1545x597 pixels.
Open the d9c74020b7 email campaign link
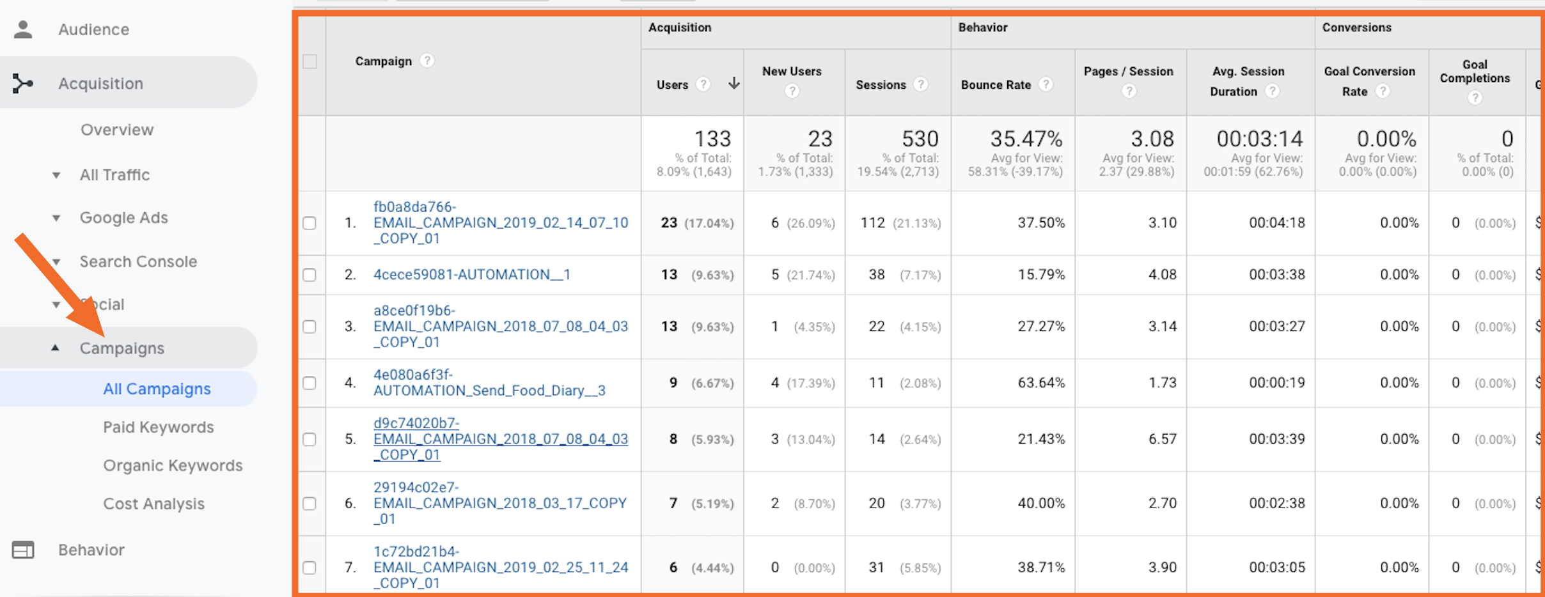click(x=501, y=439)
